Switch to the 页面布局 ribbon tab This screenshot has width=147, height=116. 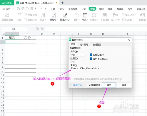(x=73, y=9)
